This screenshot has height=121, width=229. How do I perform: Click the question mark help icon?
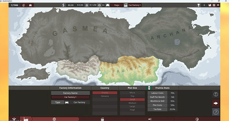(x=216, y=112)
